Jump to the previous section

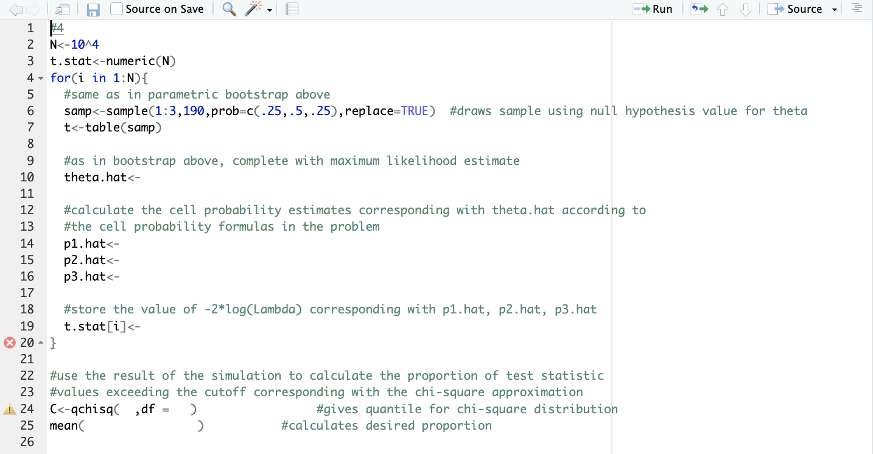723,9
